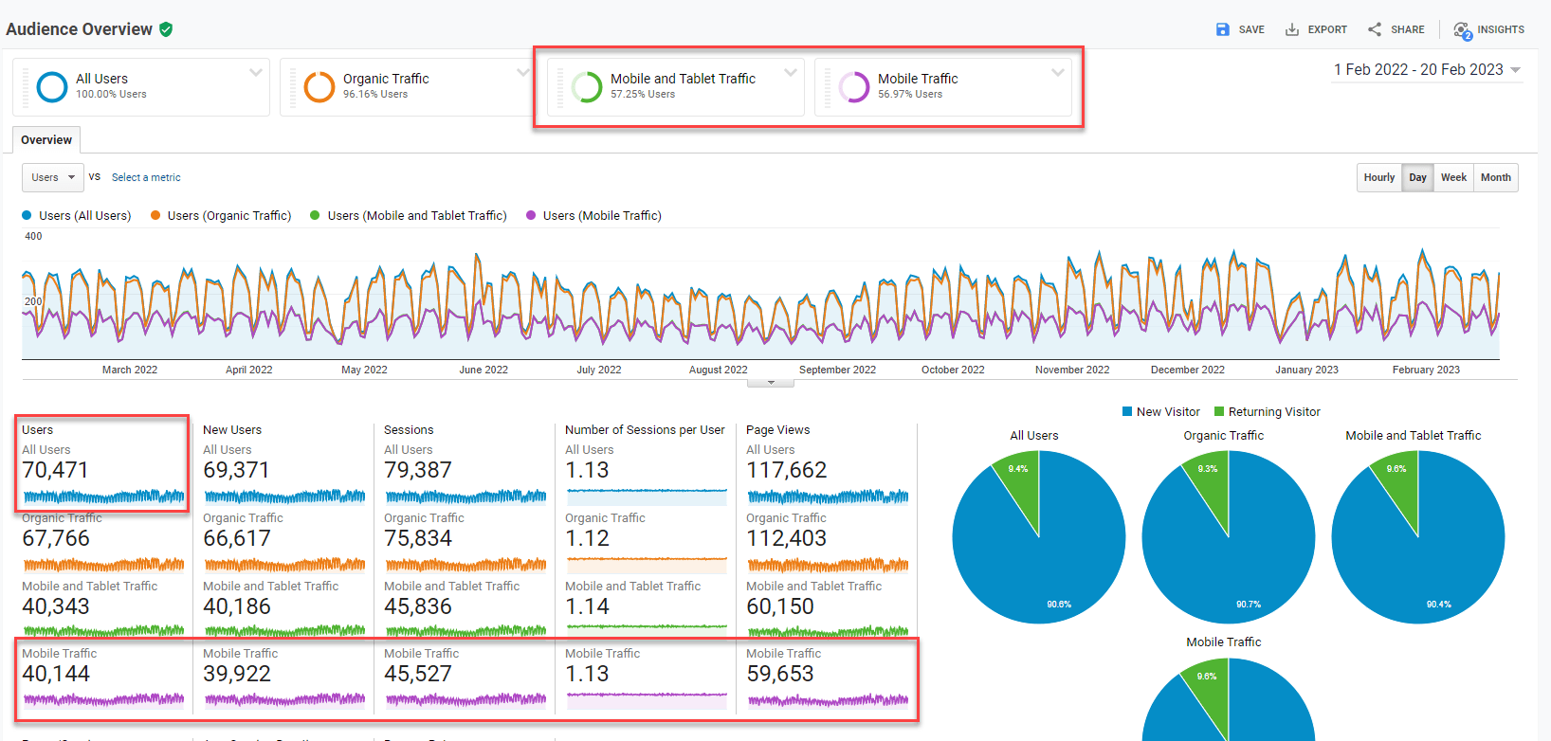The image size is (1551, 741).
Task: Set the chart view to Month
Action: tap(1495, 177)
